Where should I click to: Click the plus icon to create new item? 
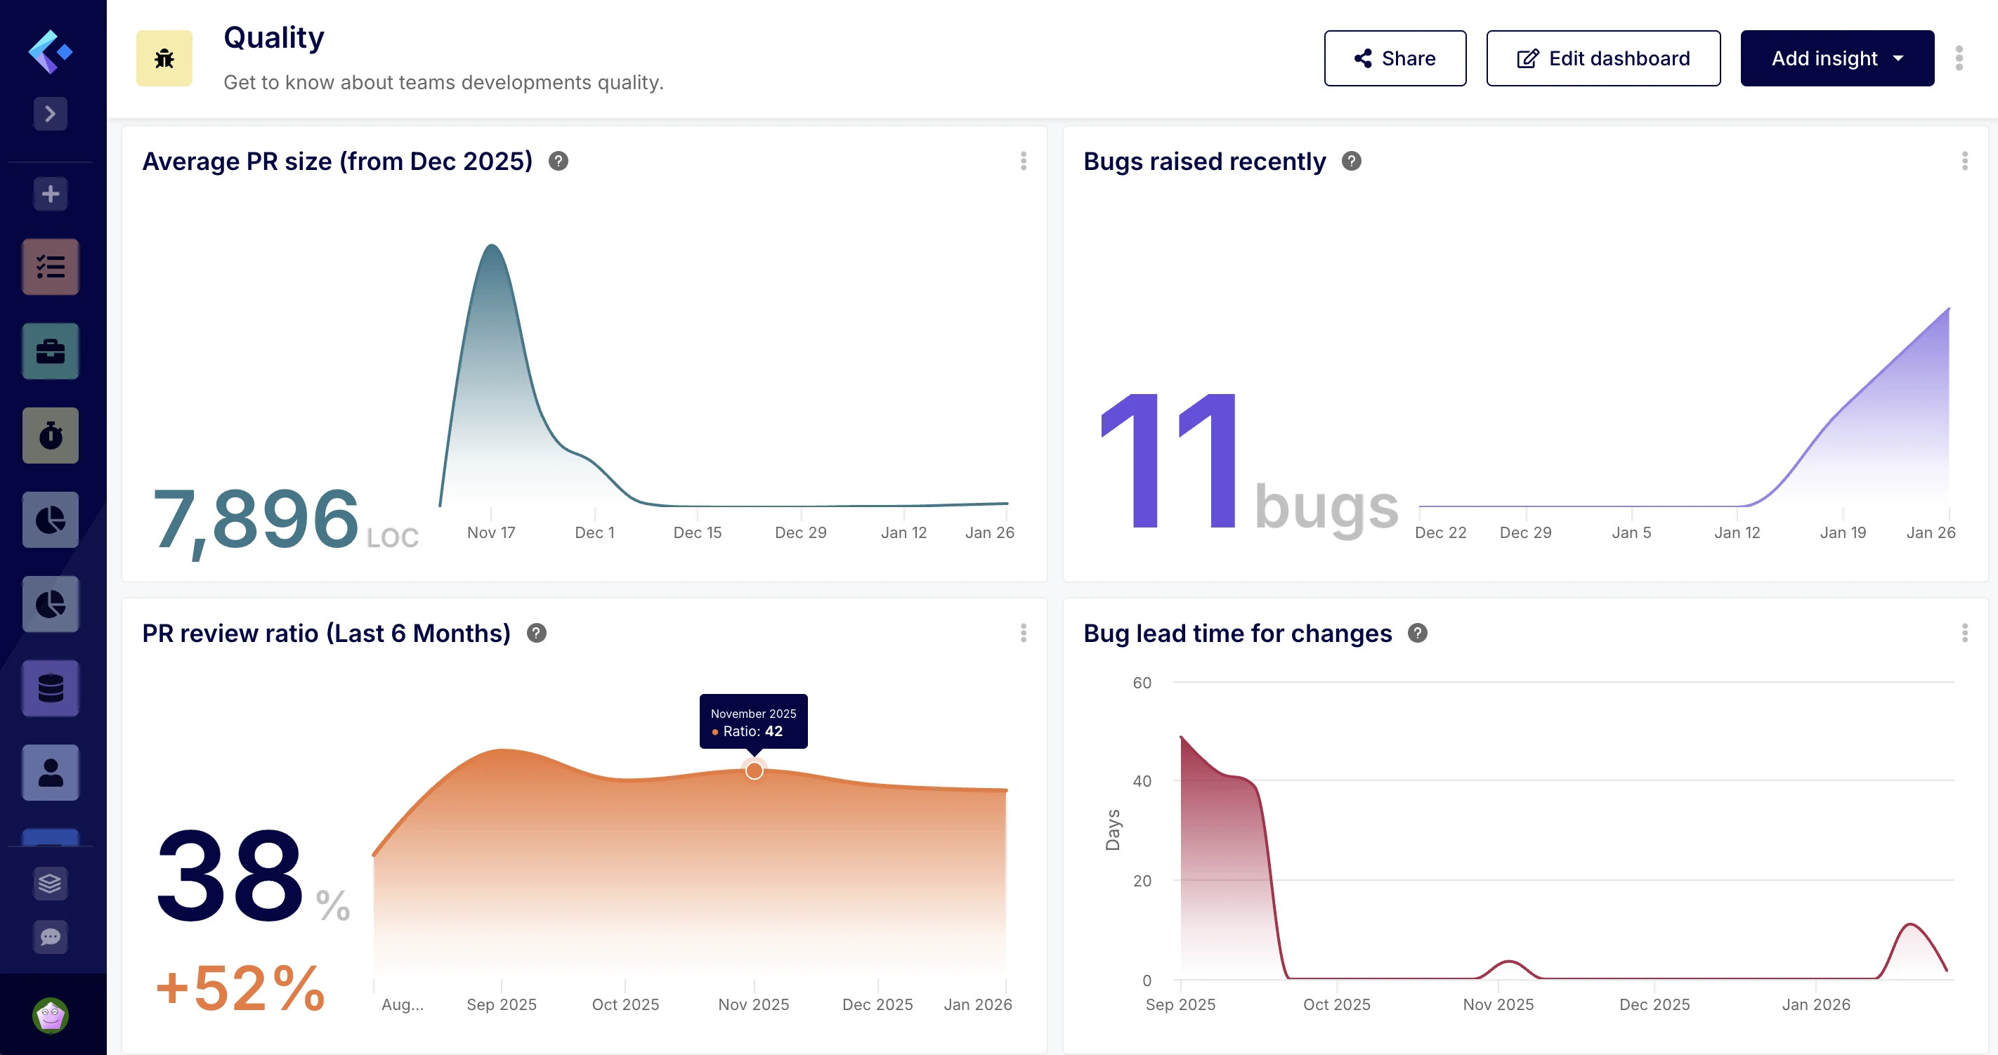point(50,193)
